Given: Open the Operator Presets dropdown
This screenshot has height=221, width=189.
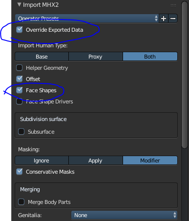Looking at the screenshot, I should coord(87,19).
